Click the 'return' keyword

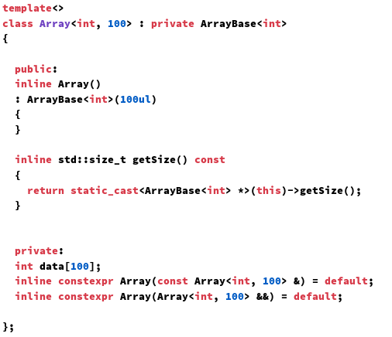[46, 191]
